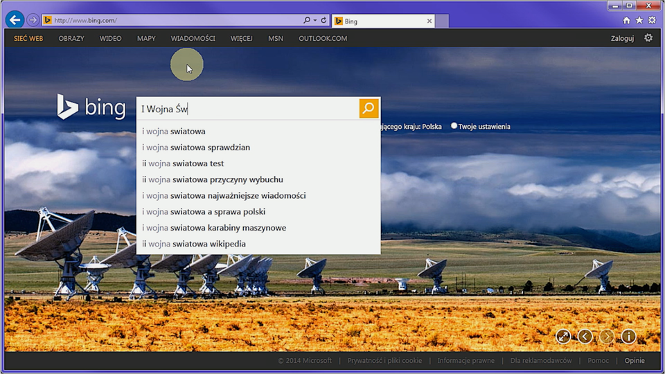Click the Bing search text box

click(x=248, y=109)
